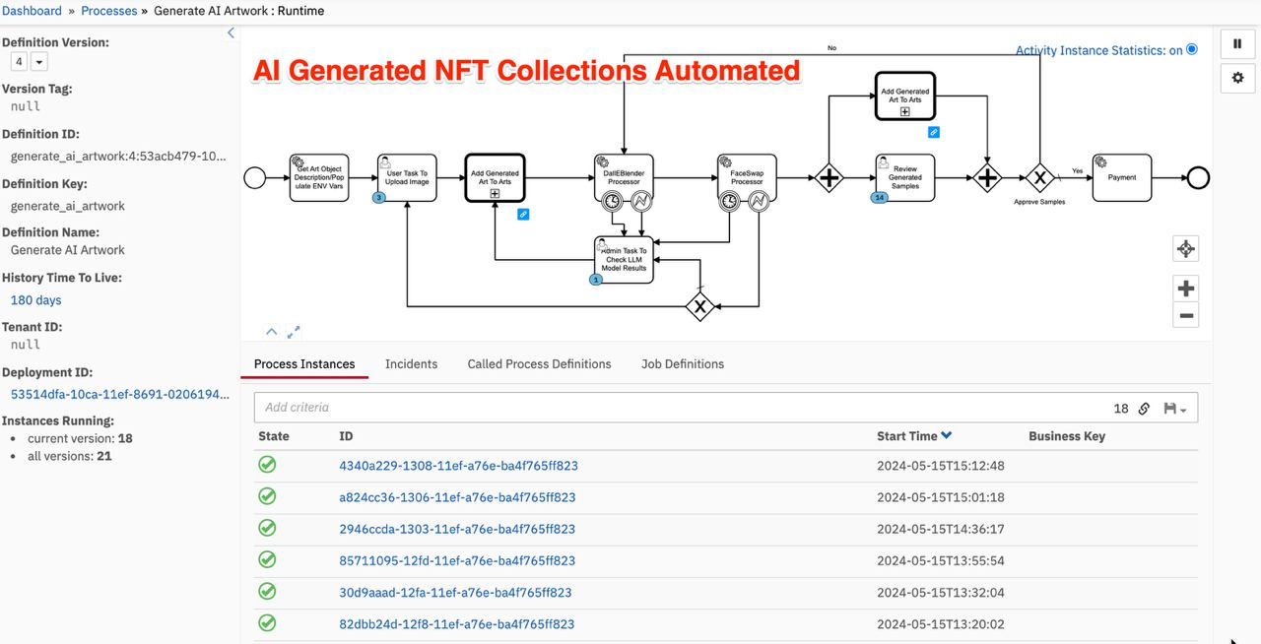Image resolution: width=1261 pixels, height=644 pixels.
Task: Open the Processes breadcrumb link
Action: (x=109, y=11)
